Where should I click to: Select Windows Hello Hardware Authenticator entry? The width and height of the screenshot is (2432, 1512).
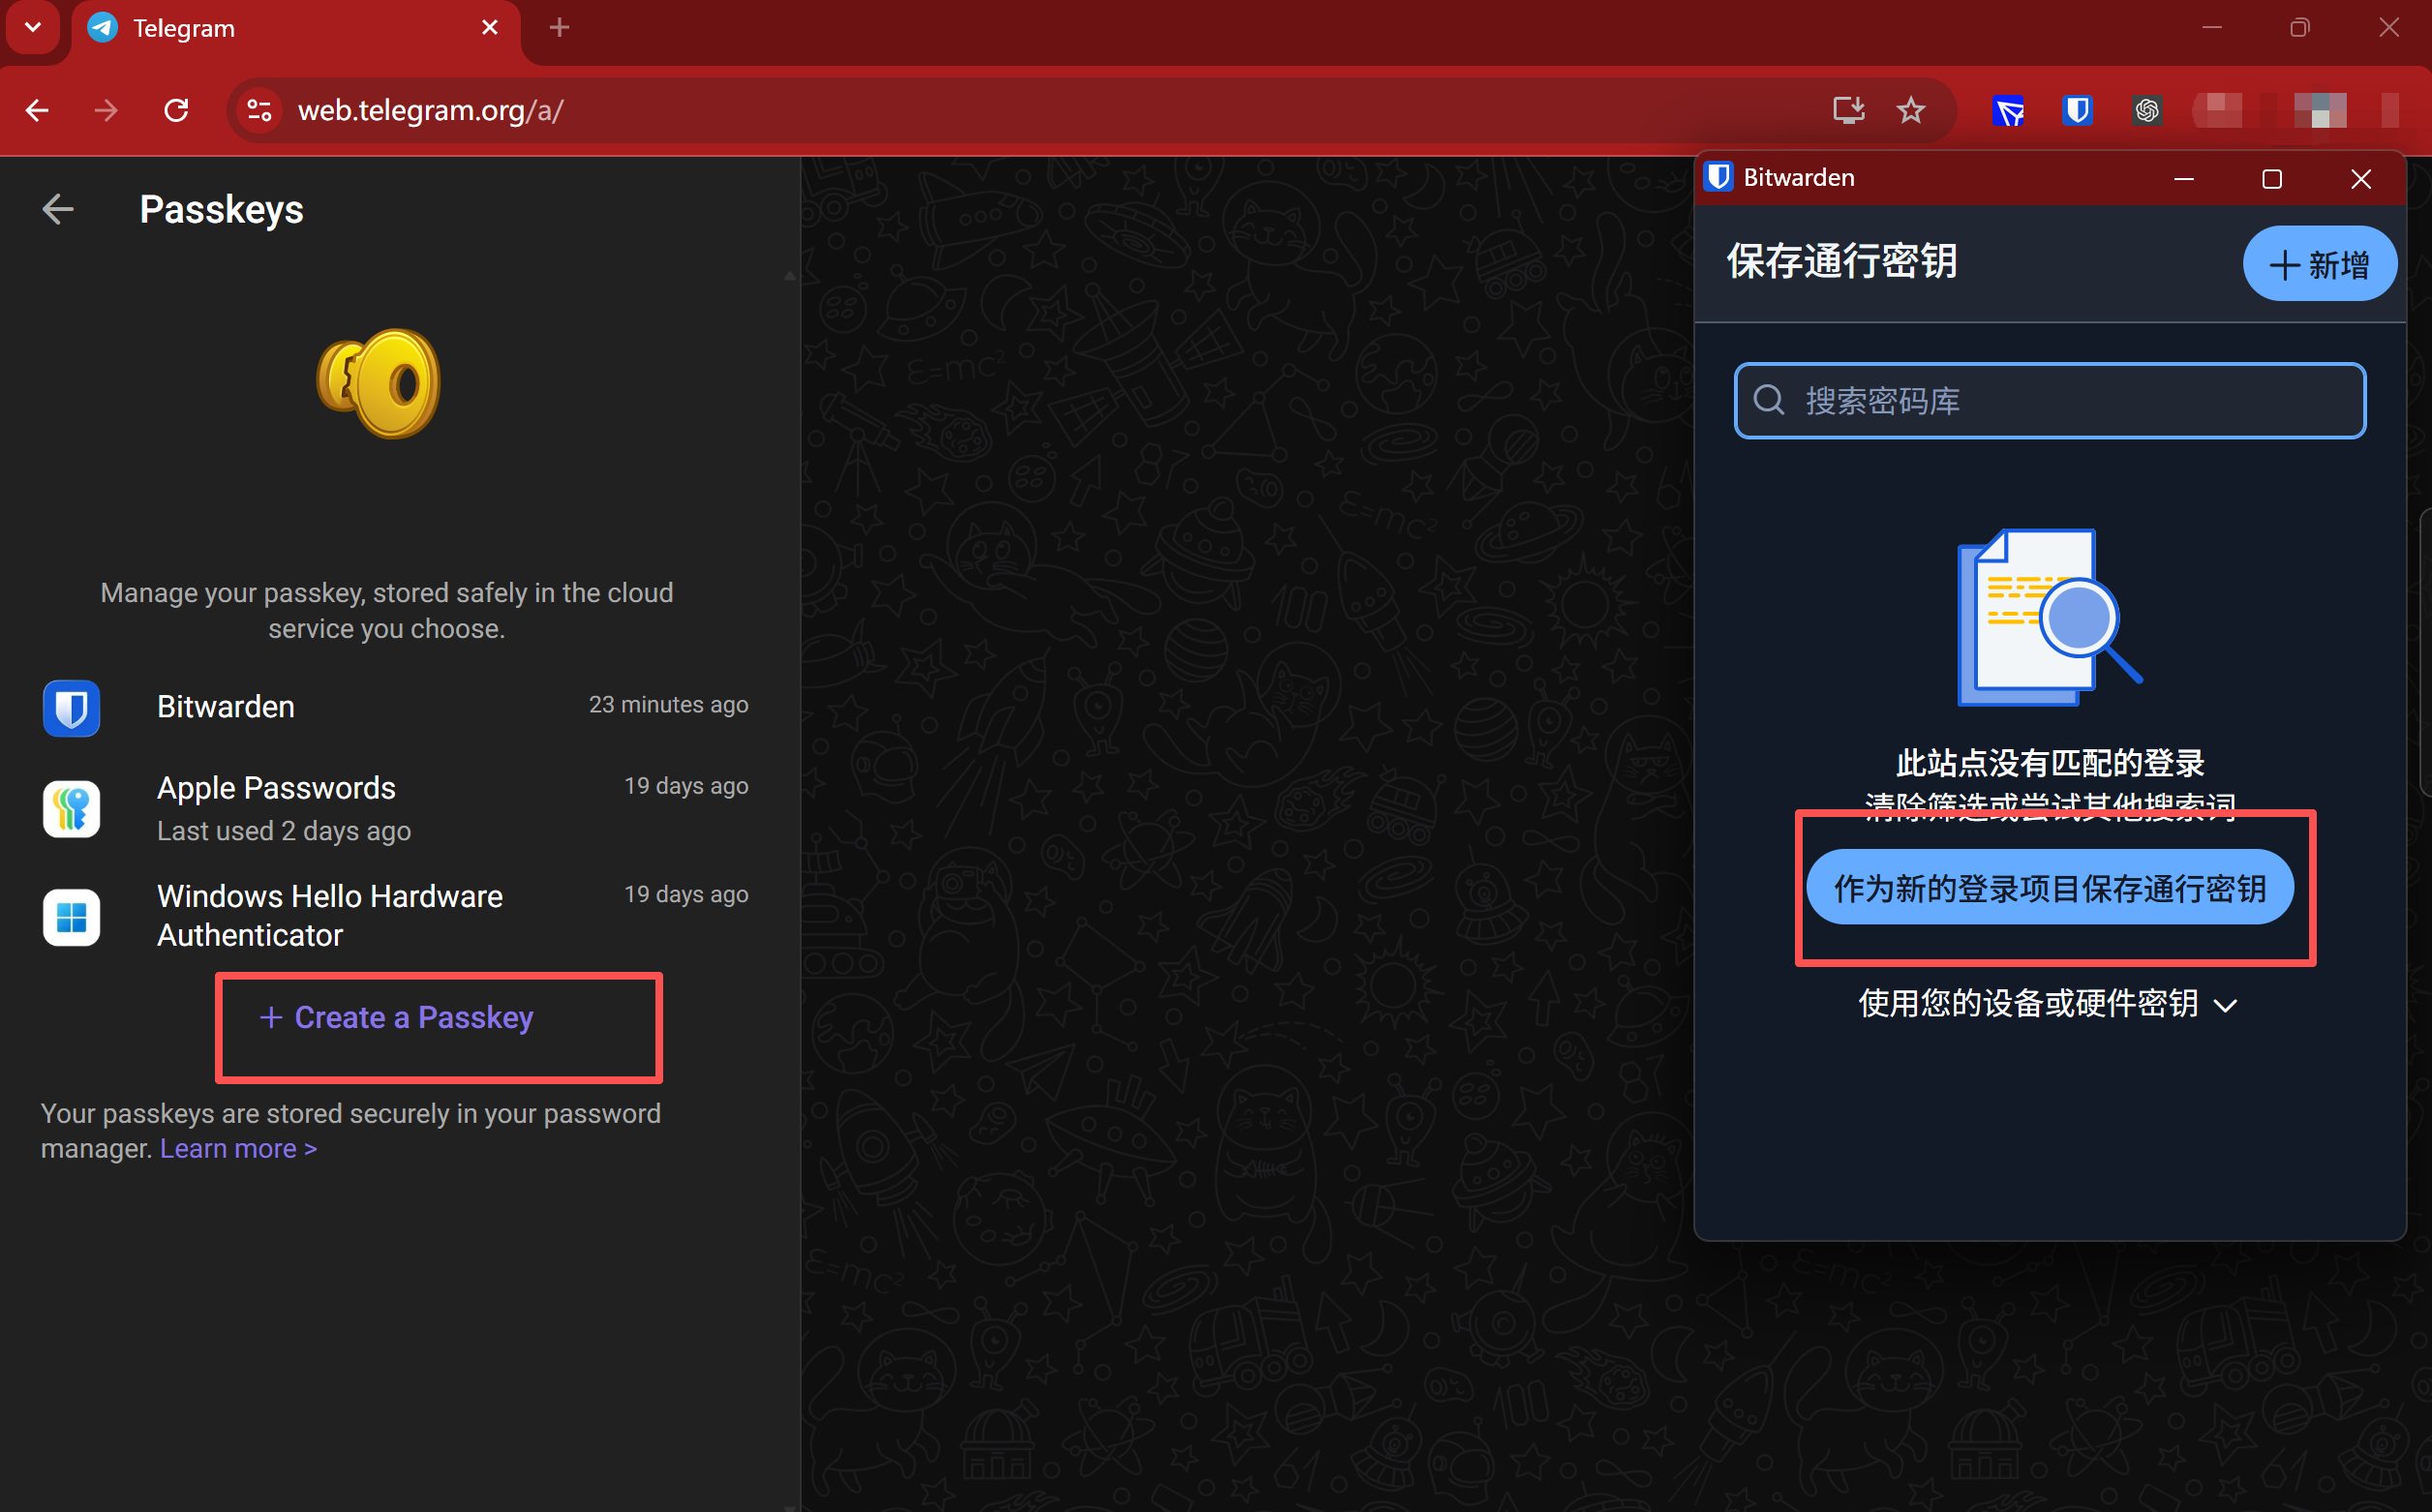tap(395, 915)
